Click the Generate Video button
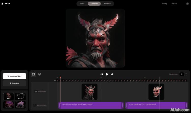This screenshot has height=113, width=191. 15,76
